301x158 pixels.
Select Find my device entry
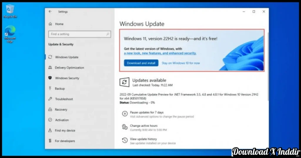(x=65, y=131)
